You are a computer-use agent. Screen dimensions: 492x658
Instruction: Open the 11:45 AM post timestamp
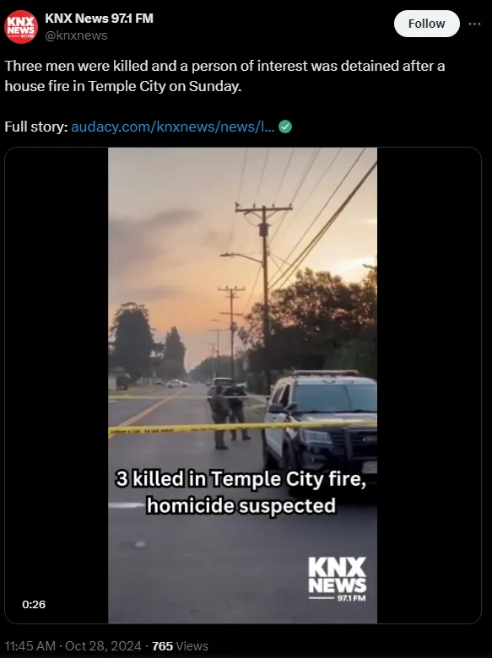click(30, 646)
